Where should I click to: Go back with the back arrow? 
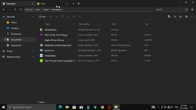[x=4, y=9]
